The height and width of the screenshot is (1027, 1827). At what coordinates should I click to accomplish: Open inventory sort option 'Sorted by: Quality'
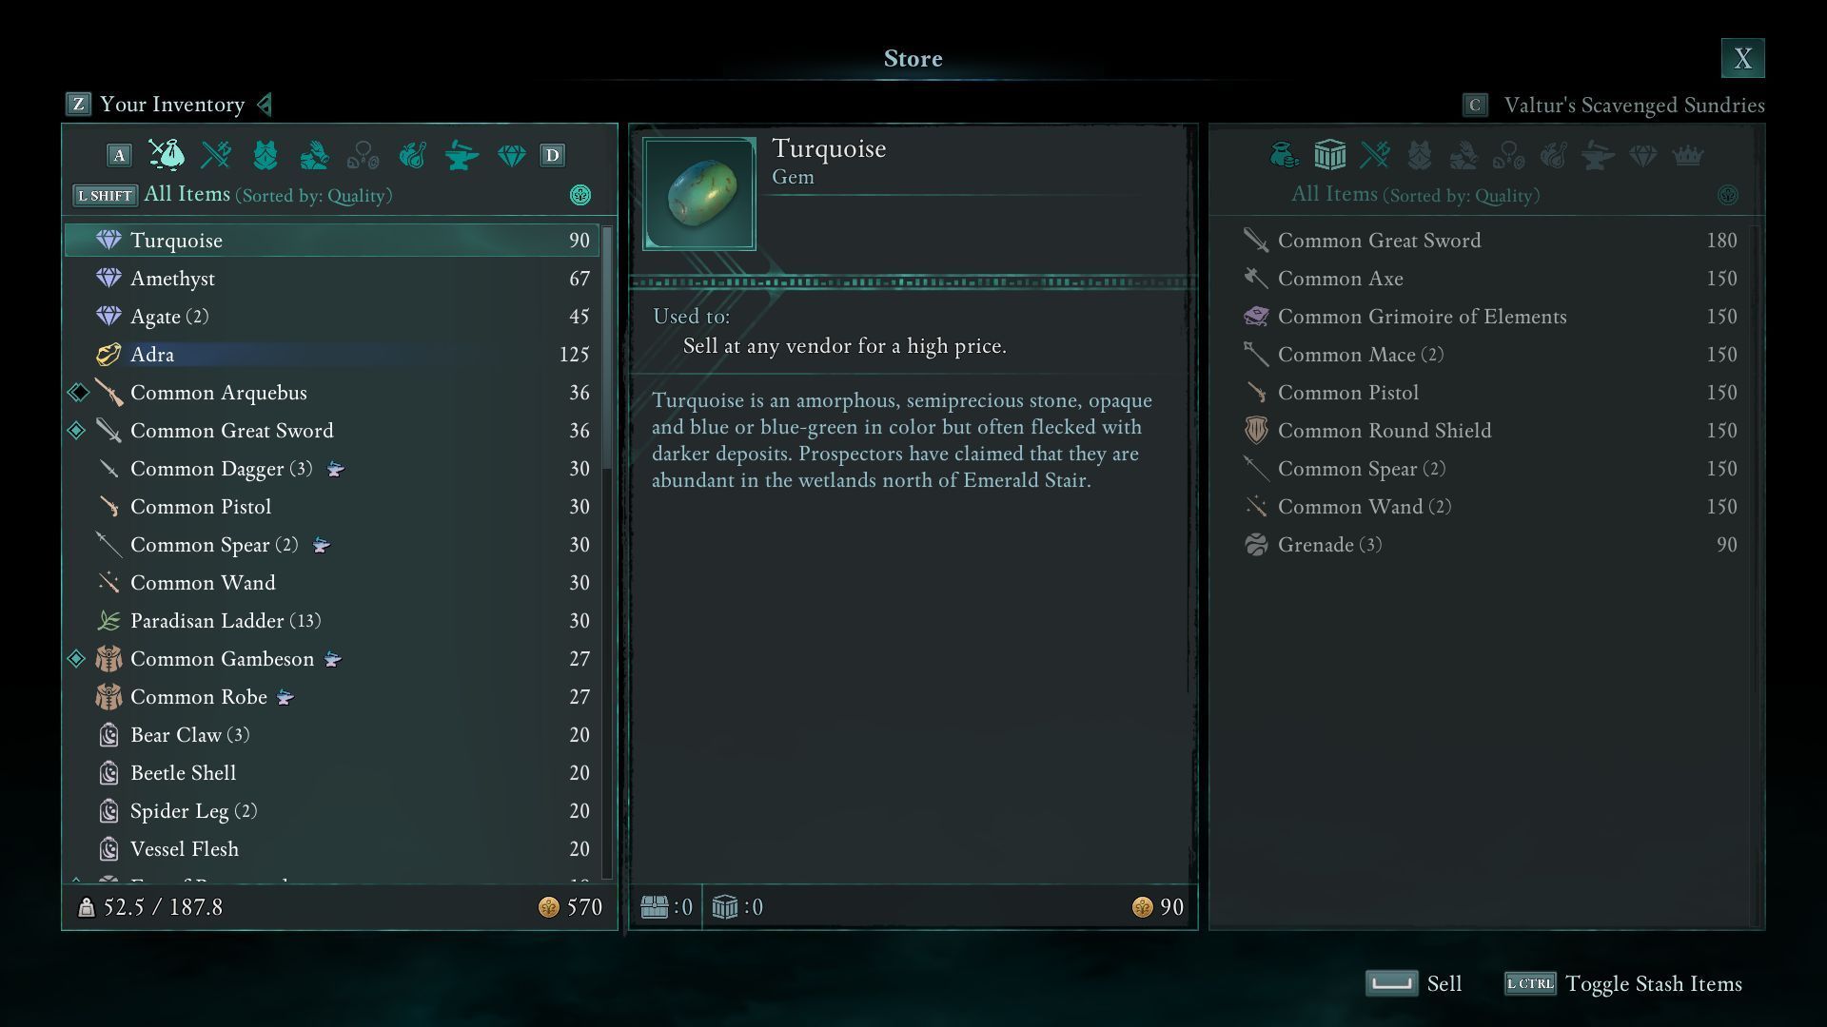click(313, 196)
